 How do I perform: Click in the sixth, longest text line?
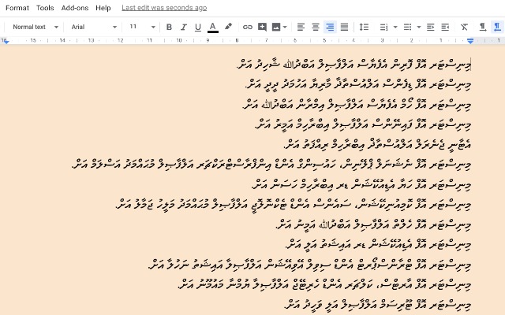271,165
